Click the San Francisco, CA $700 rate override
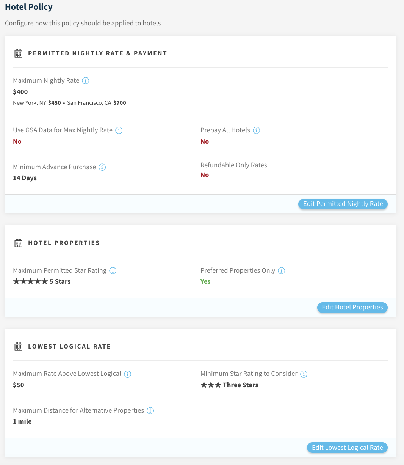 click(x=97, y=103)
